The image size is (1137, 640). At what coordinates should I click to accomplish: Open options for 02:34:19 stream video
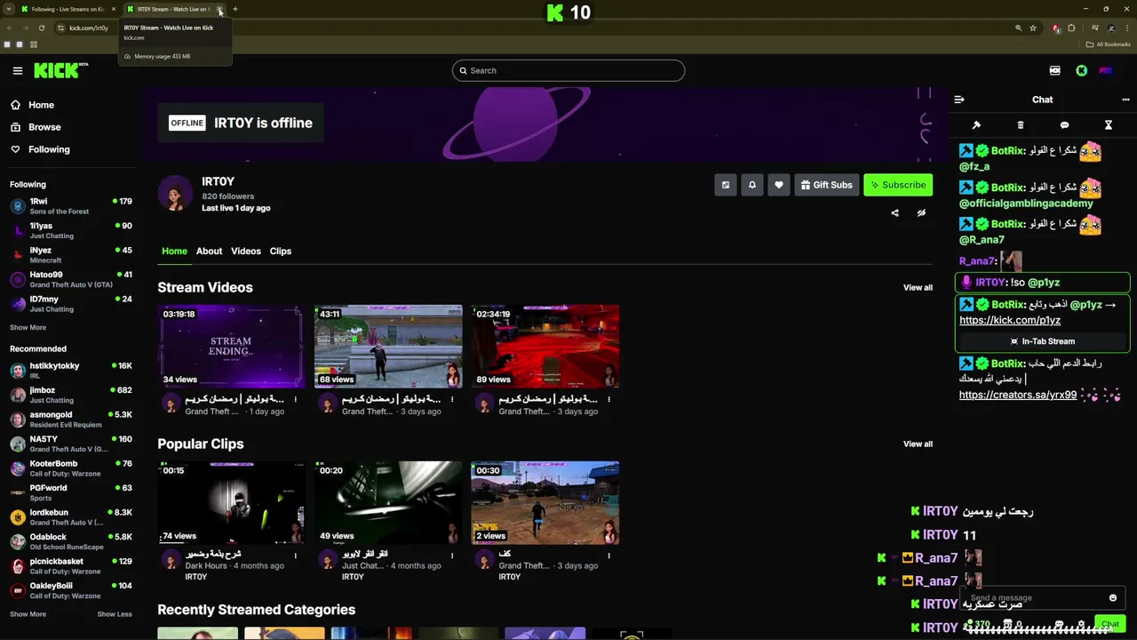click(x=608, y=399)
